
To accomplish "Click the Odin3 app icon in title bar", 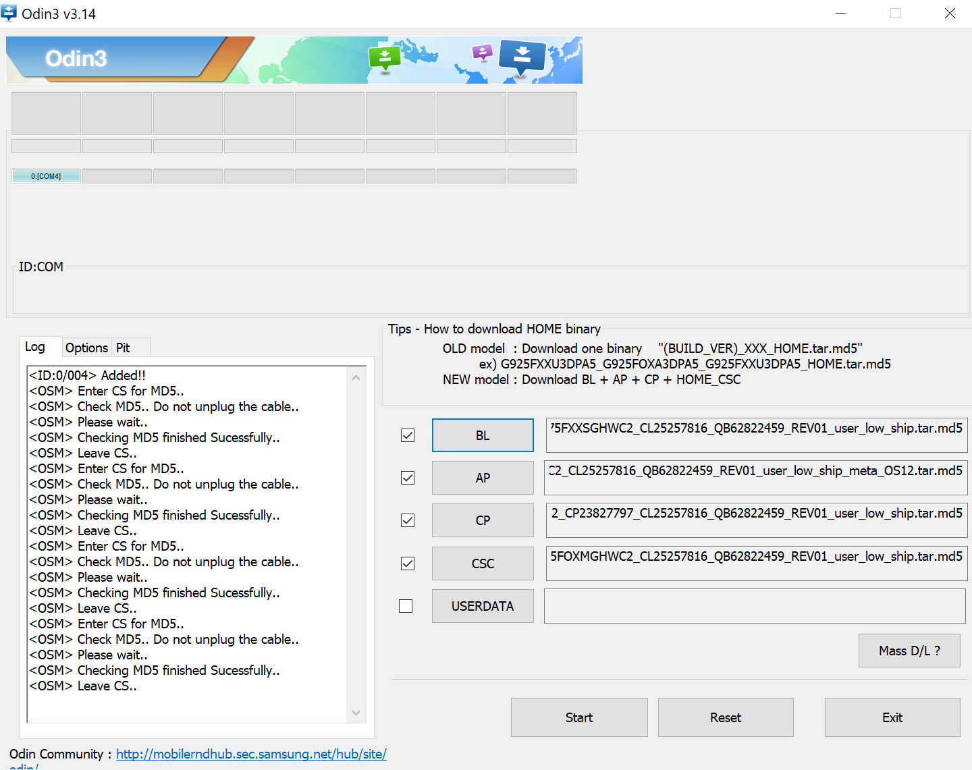I will pos(9,13).
